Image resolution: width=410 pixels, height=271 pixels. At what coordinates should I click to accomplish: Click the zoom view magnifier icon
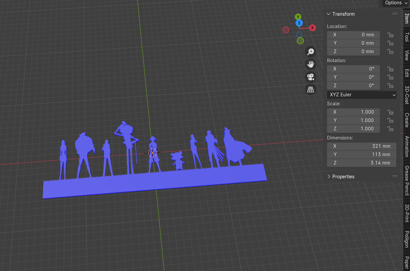311,52
